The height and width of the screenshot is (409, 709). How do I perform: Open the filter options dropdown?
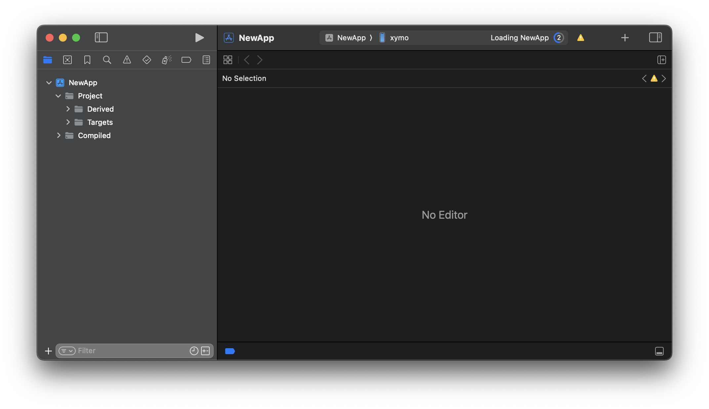tap(67, 351)
